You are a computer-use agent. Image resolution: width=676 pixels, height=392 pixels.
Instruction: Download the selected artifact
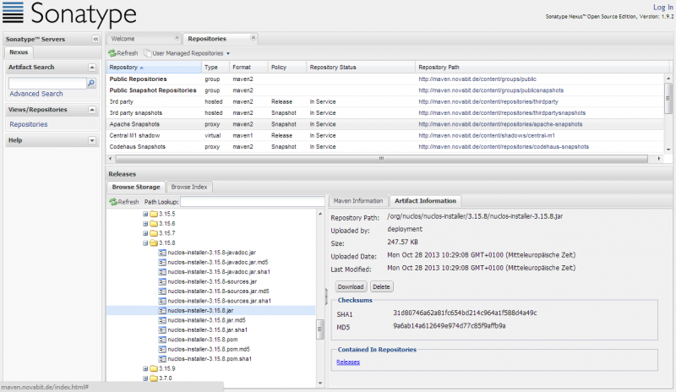(351, 286)
